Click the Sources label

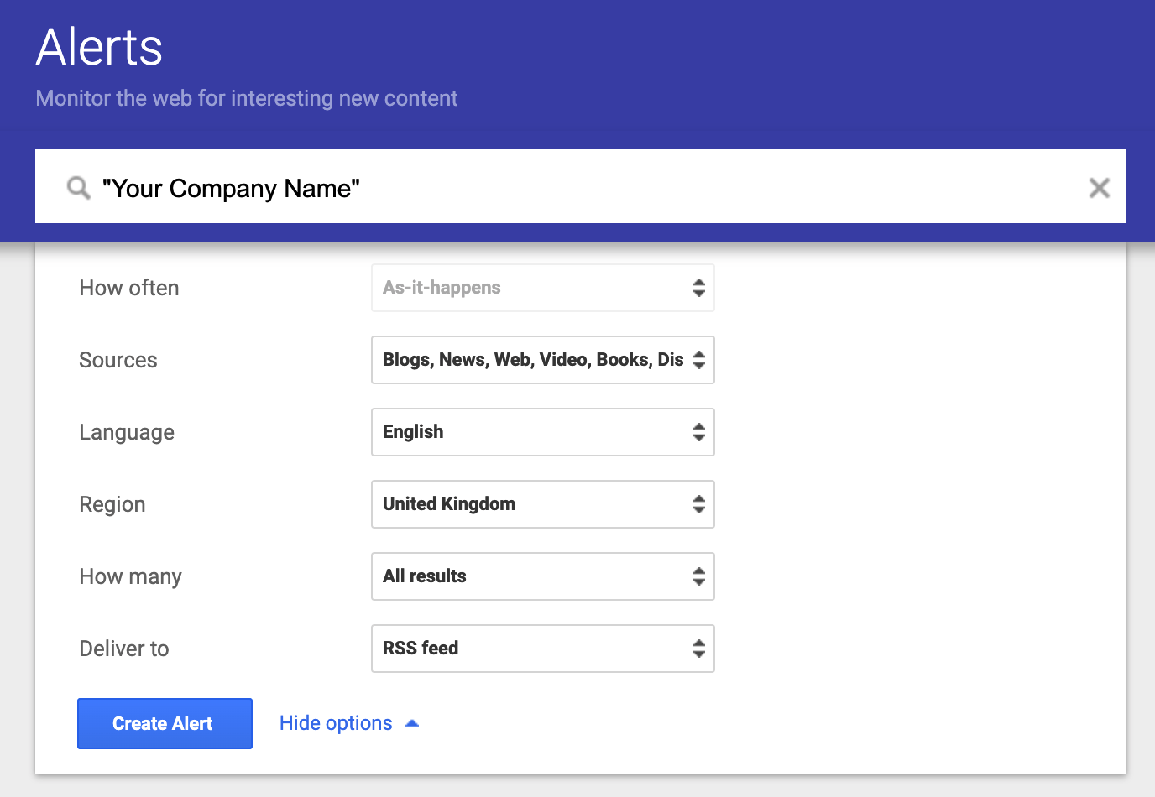click(x=118, y=360)
